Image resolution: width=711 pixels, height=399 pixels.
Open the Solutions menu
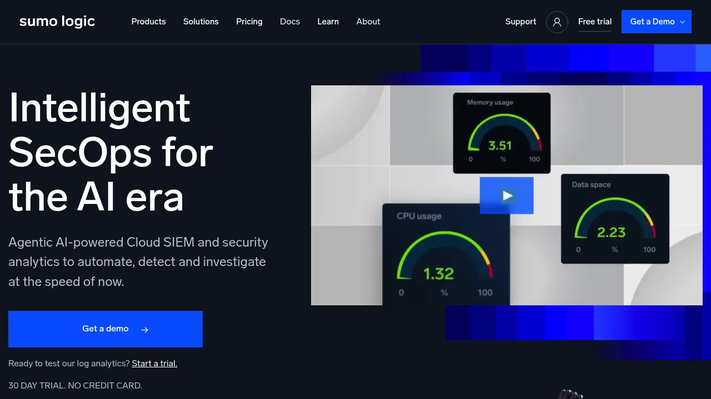pyautogui.click(x=201, y=22)
